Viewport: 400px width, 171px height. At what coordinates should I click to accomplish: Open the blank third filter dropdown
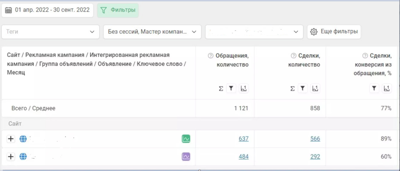point(254,32)
